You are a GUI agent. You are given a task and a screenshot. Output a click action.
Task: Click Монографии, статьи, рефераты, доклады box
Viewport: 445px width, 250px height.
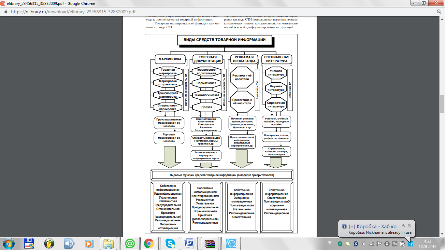pyautogui.click(x=277, y=137)
